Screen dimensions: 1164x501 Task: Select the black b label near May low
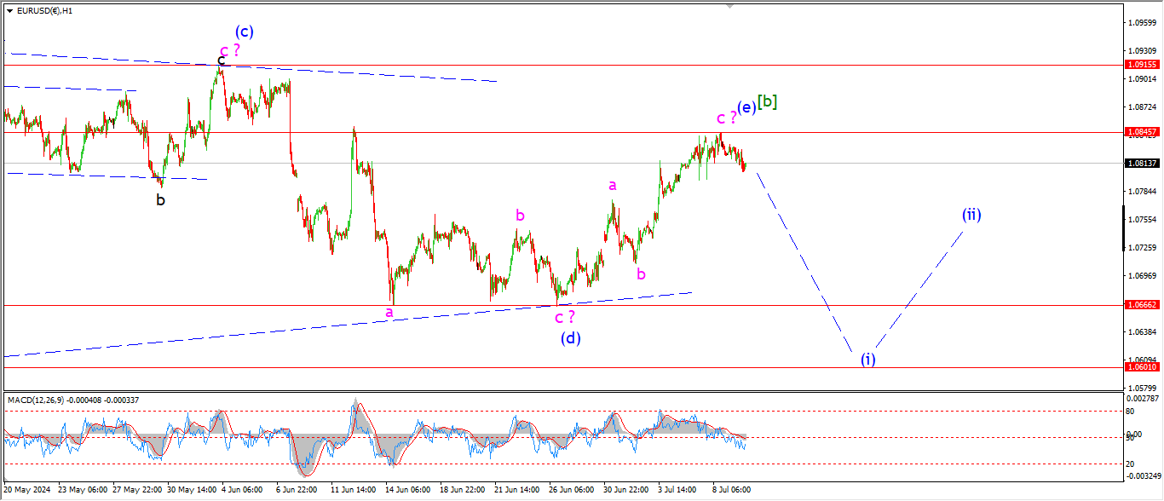point(160,200)
